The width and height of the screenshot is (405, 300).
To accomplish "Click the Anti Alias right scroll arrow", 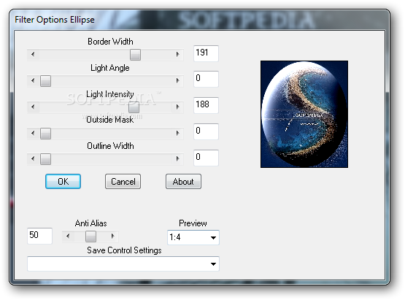I will pyautogui.click(x=112, y=236).
